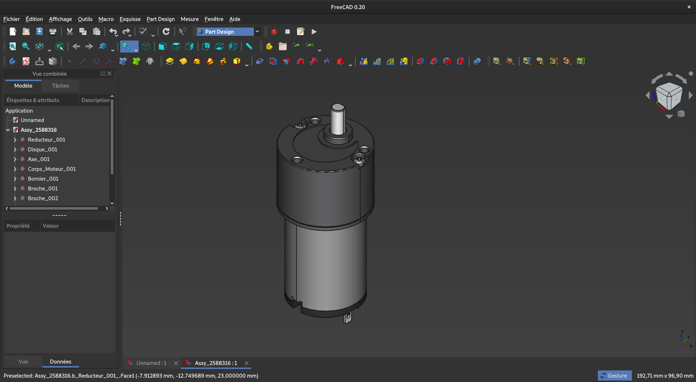
Task: Click the Save document icon
Action: pyautogui.click(x=39, y=32)
